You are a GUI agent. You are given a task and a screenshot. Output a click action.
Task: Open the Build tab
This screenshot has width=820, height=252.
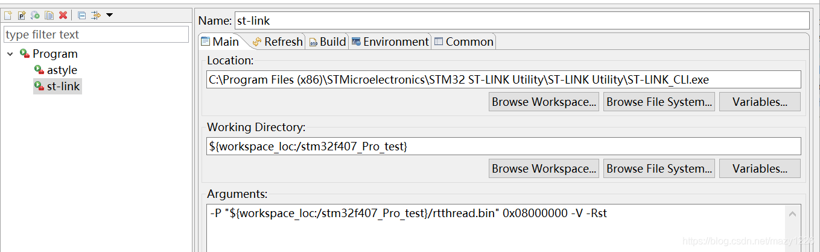[x=327, y=41]
